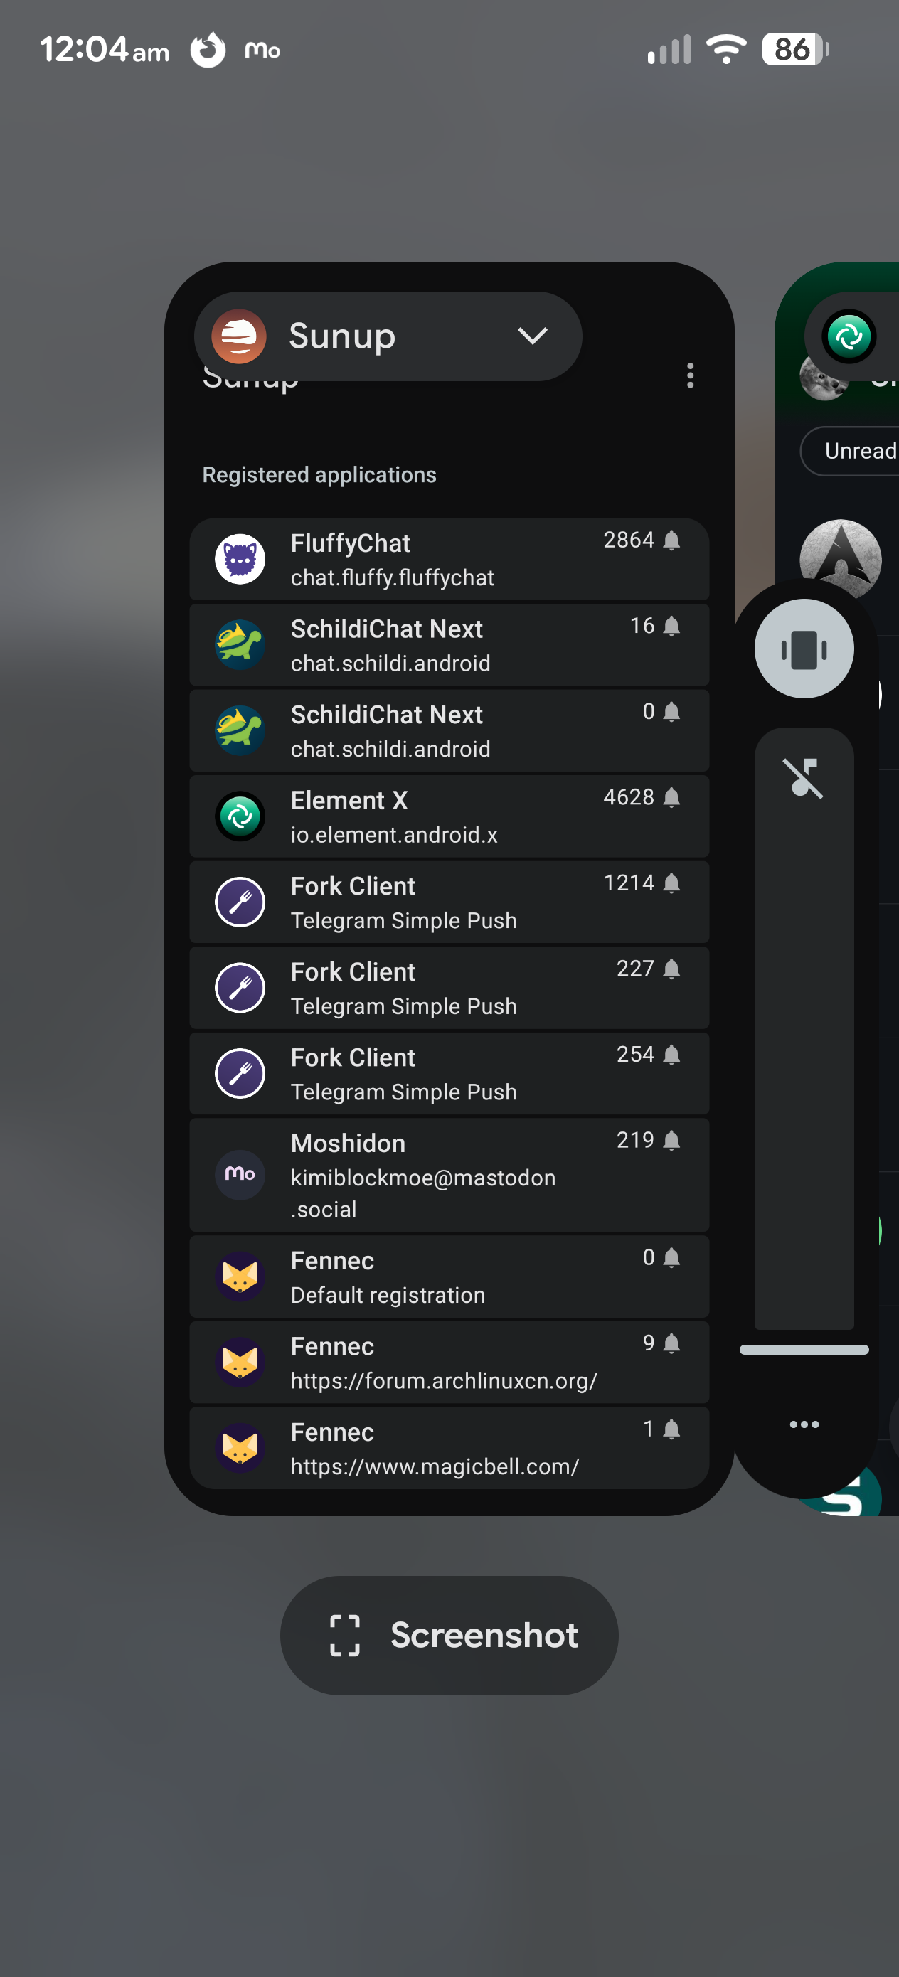Adjust the media volume slider track
The height and width of the screenshot is (1977, 899).
coord(804,1028)
